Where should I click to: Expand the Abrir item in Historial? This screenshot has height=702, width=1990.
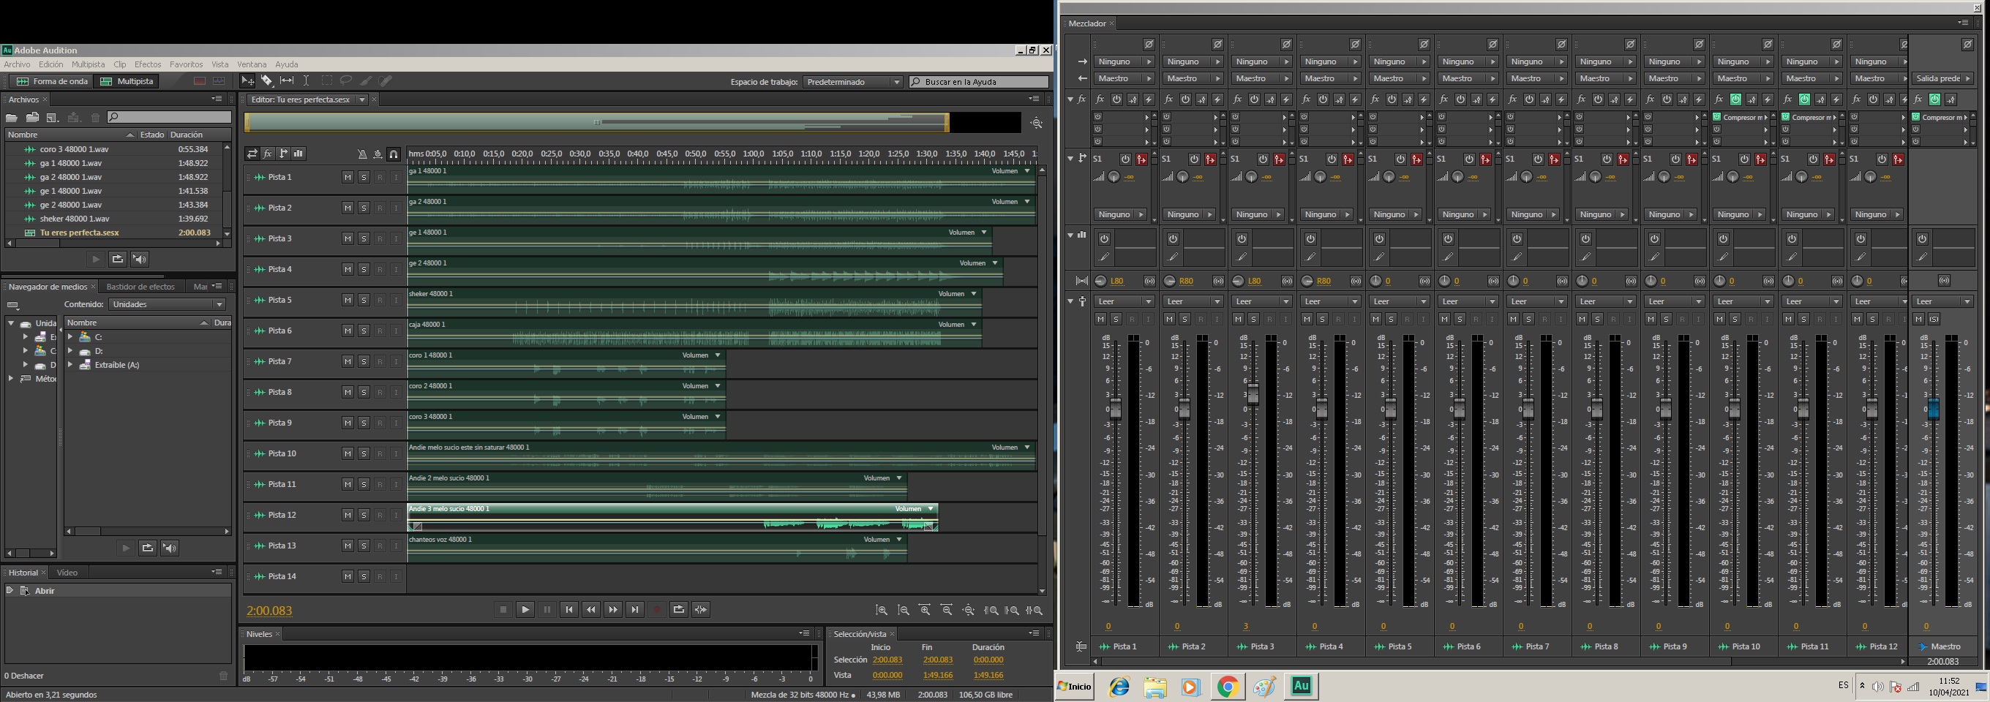pyautogui.click(x=10, y=590)
